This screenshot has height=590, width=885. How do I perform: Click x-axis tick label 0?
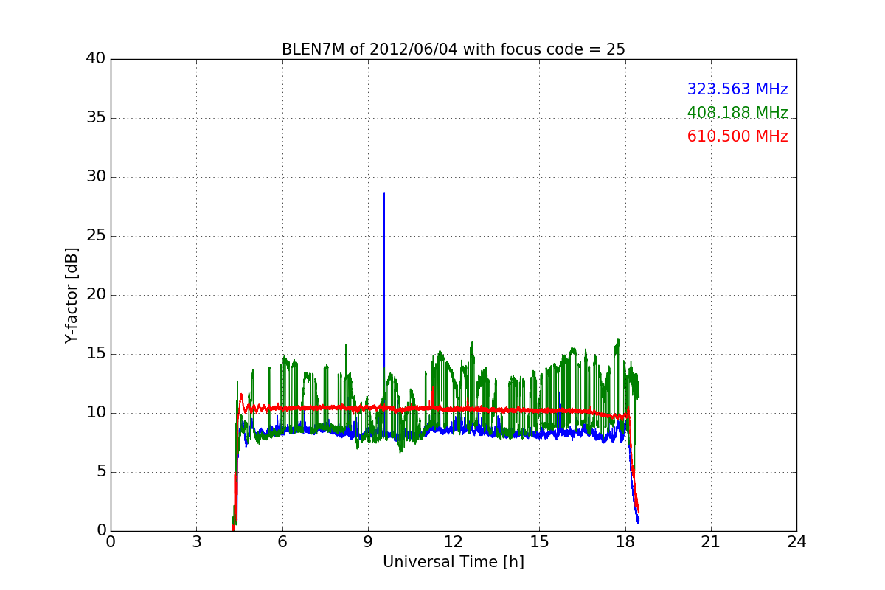111,542
